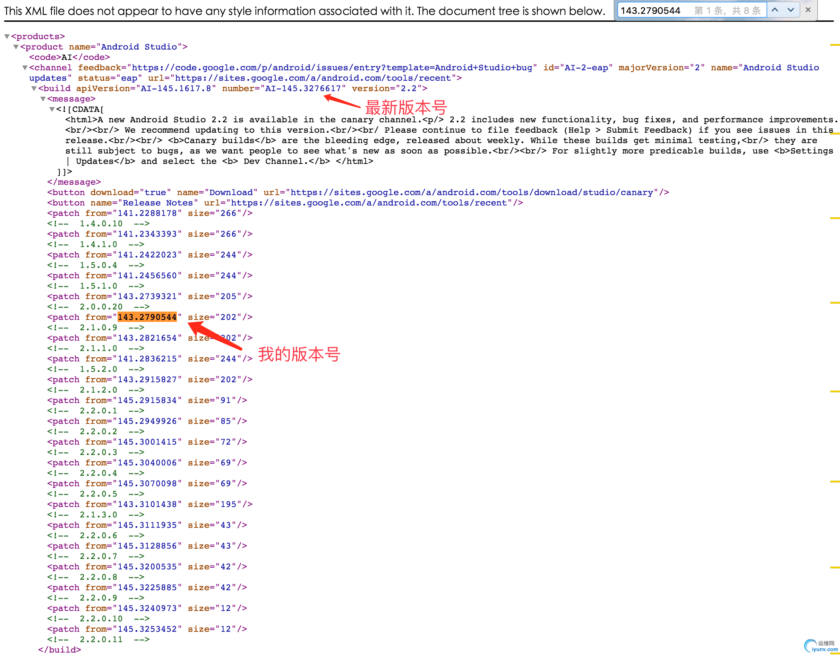Click the comment 2.0.0.20
This screenshot has width=840, height=655.
98,307
